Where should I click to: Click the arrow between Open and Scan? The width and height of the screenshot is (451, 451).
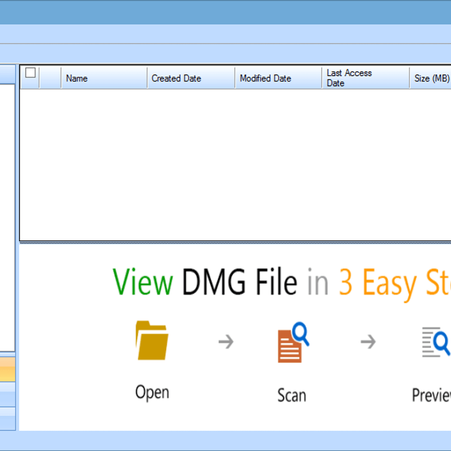point(226,342)
